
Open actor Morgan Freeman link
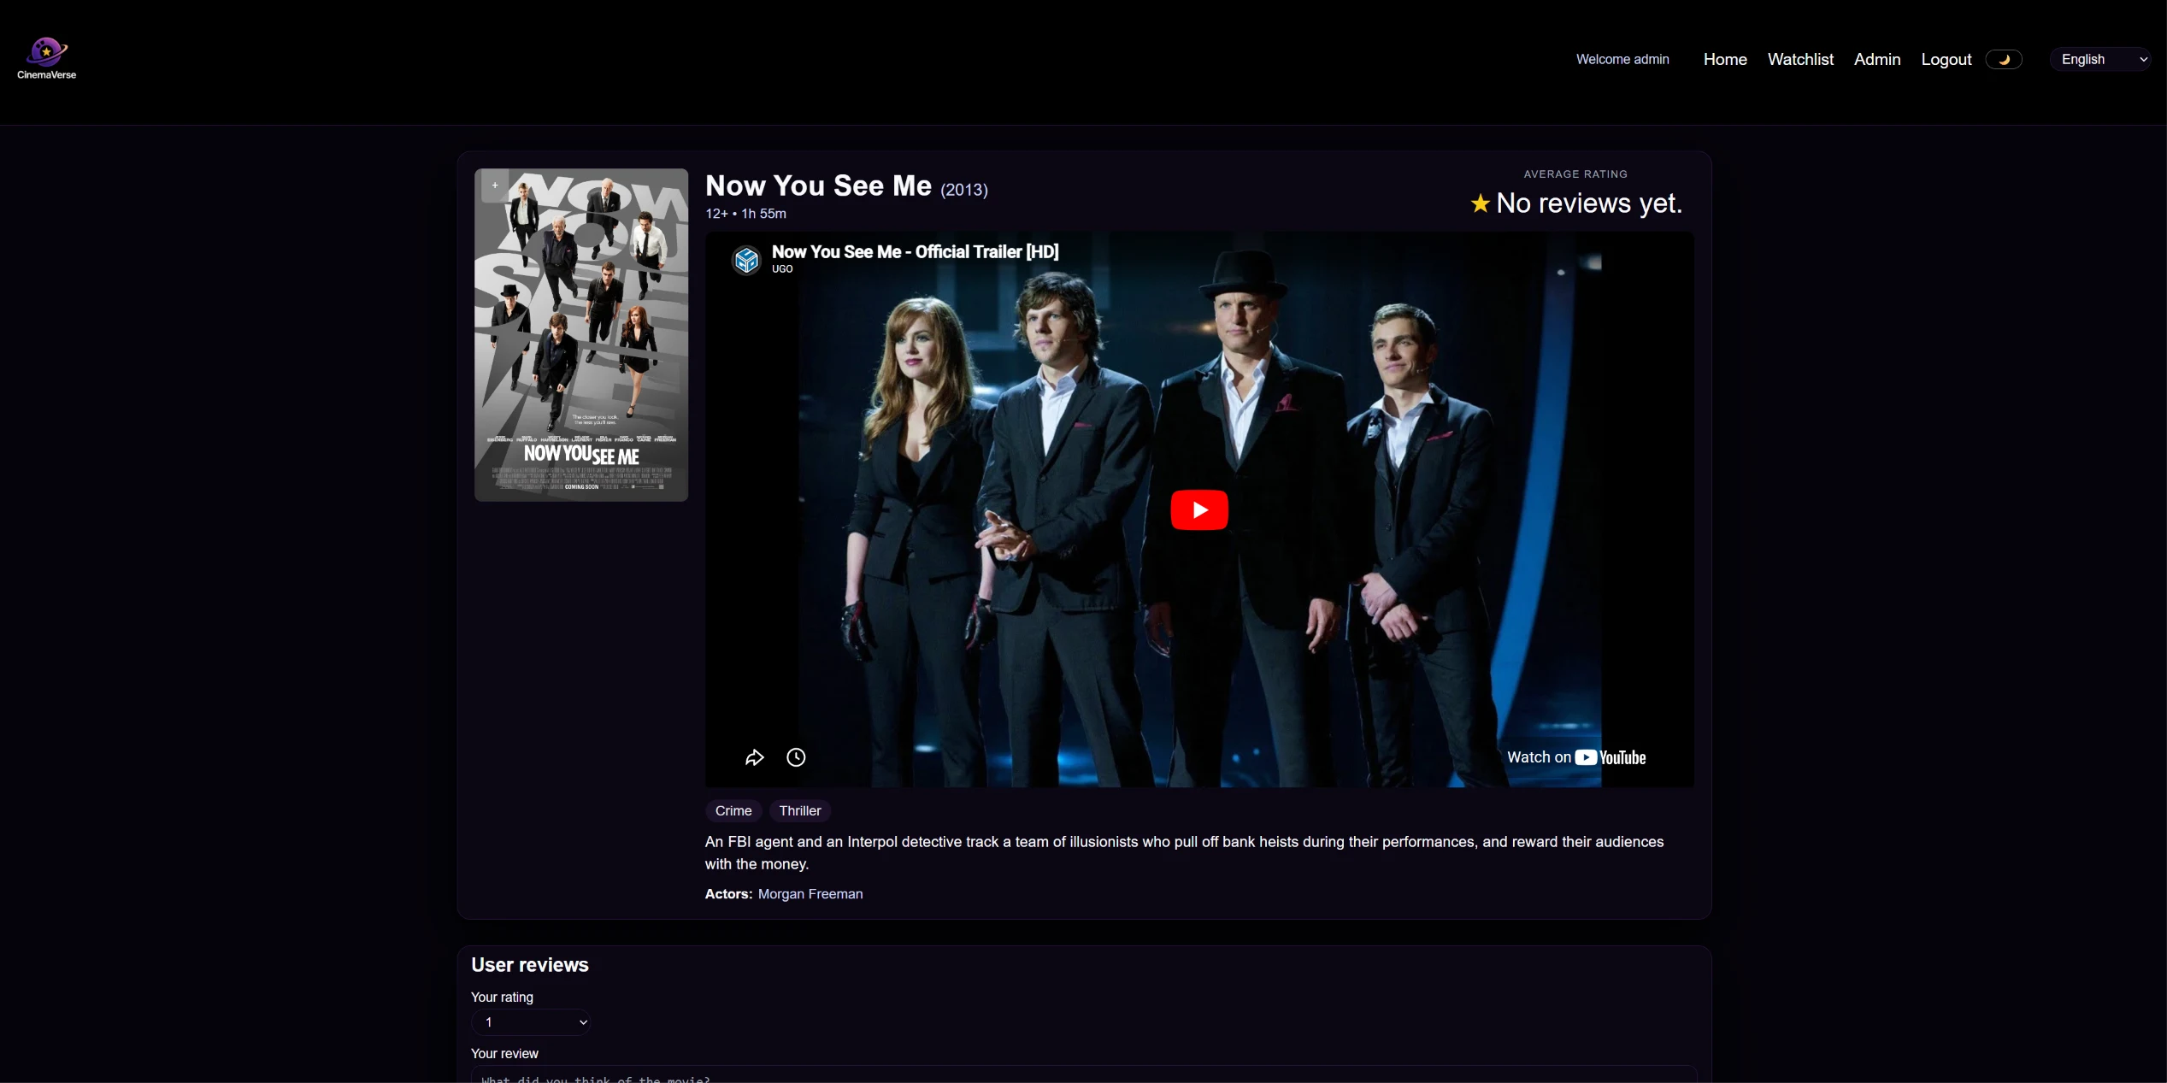810,894
